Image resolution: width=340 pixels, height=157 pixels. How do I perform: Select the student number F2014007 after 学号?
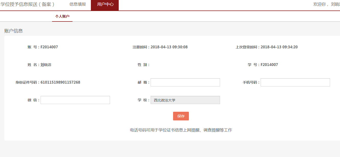click(269, 65)
